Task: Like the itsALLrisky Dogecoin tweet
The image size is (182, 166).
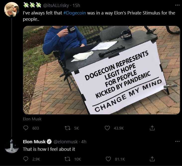Action: [107, 128]
